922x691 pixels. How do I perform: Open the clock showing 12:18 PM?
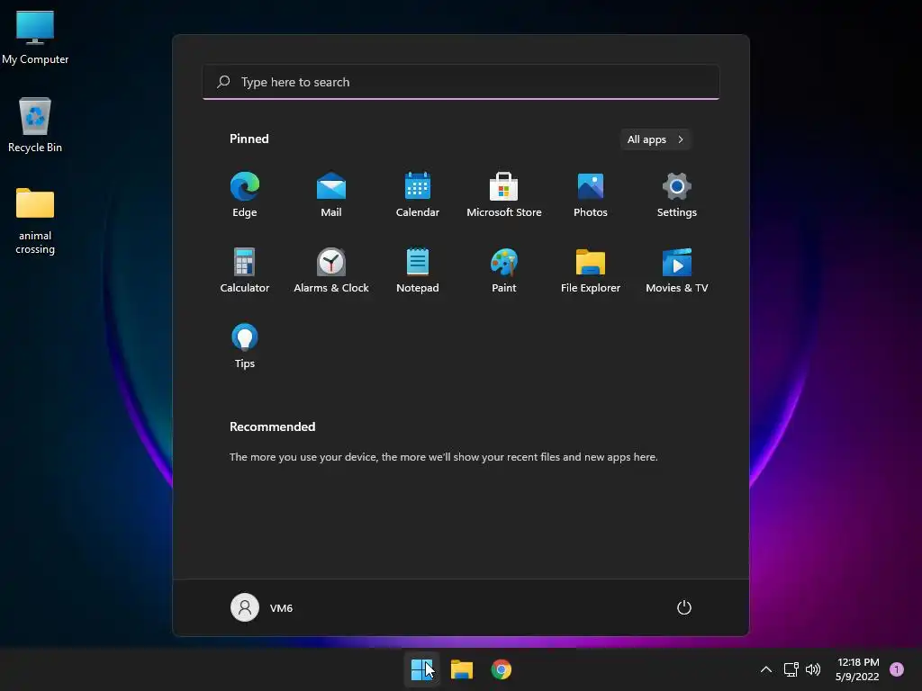(857, 669)
